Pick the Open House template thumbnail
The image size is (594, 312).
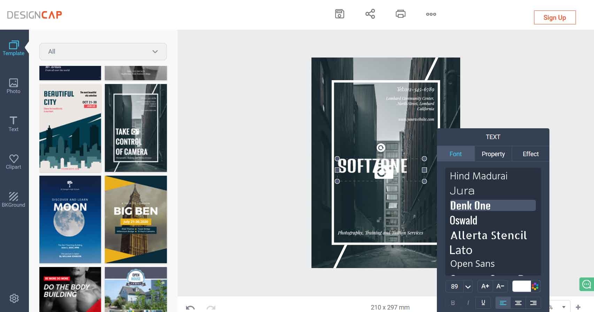pyautogui.click(x=136, y=289)
